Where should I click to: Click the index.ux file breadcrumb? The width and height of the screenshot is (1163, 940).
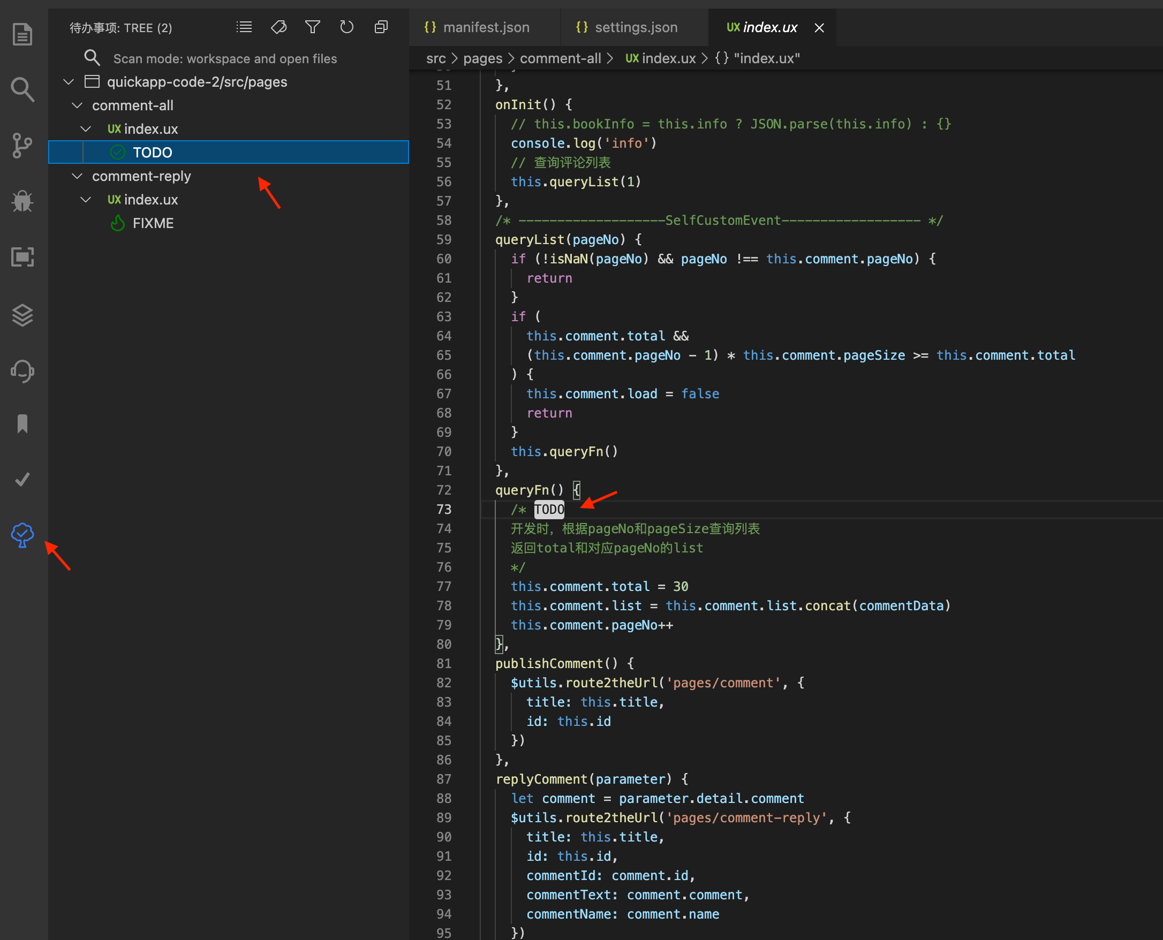tap(661, 58)
